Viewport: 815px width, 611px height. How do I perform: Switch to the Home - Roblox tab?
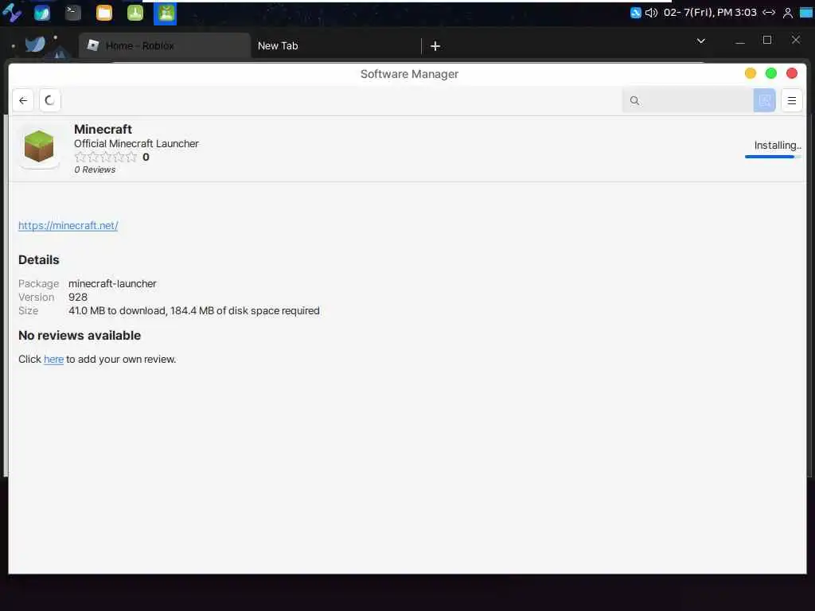point(165,45)
